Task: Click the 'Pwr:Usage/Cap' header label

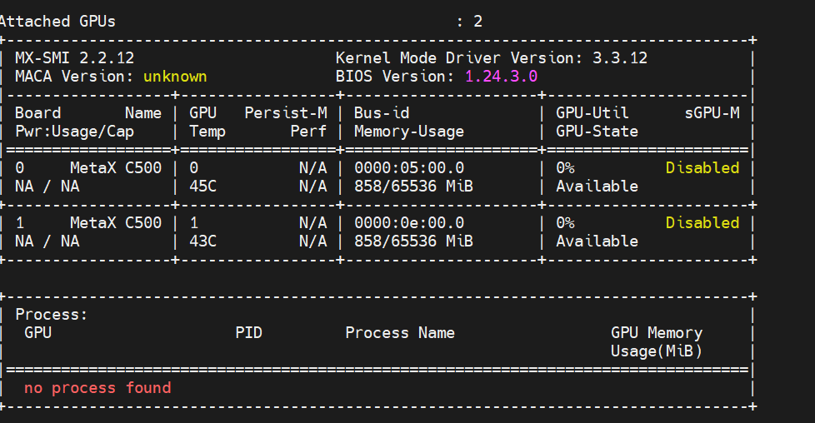Action: [x=74, y=132]
